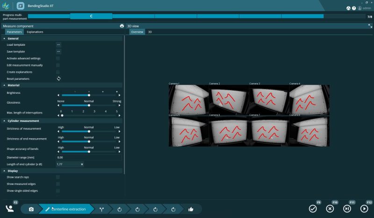Open the Camera 1 thumbnail
Image resolution: width=374 pixels, height=218 pixels.
[189, 100]
